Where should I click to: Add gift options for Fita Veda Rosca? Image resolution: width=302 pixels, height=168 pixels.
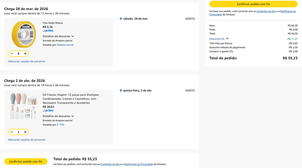click(27, 61)
